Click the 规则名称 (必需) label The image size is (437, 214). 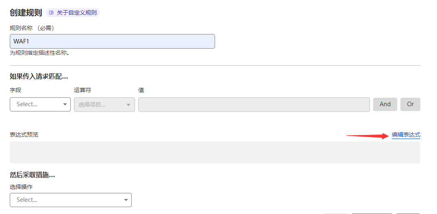pos(32,28)
